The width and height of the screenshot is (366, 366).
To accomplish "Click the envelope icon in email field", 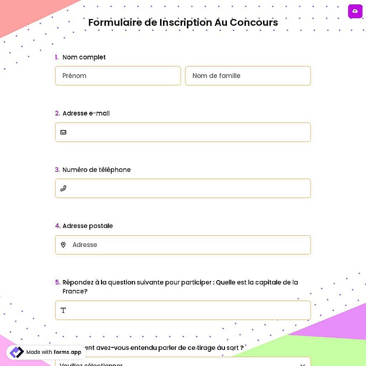I will (x=63, y=132).
